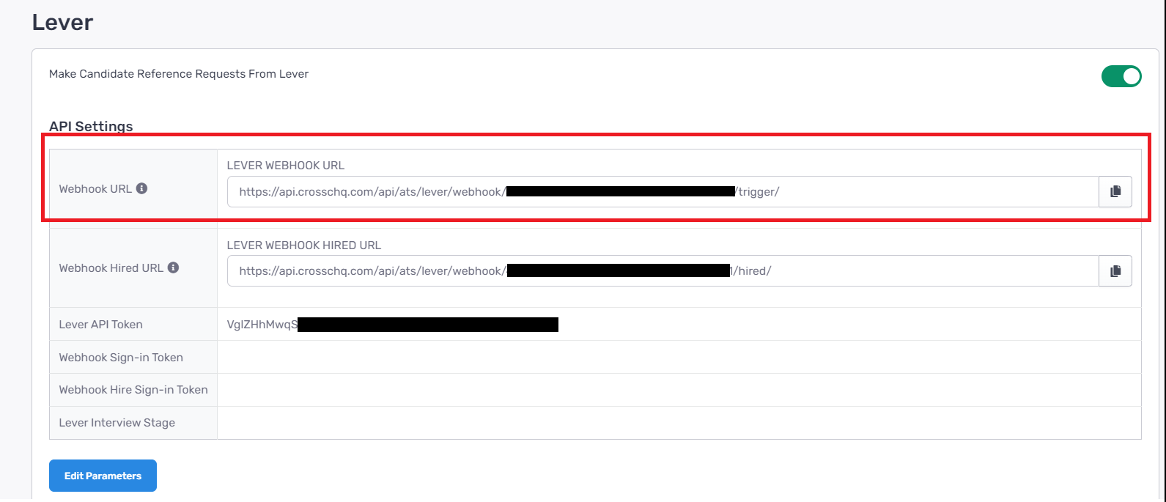Screen dimensions: 1166x502
Task: Click the Webhook Hire Sign-in Token label
Action: pyautogui.click(x=133, y=390)
